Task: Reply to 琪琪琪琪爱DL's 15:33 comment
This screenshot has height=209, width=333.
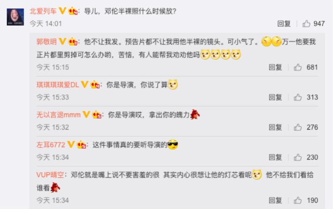Action: [x=276, y=97]
